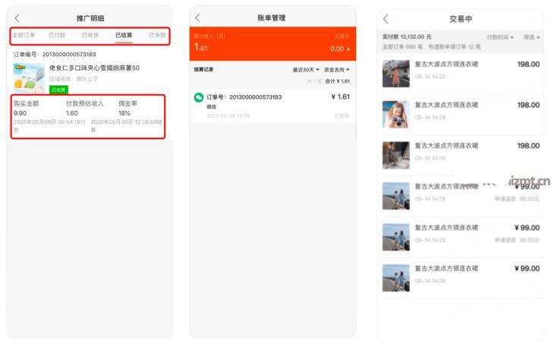The height and width of the screenshot is (345, 555).
Task: Tap back arrow on 交易中 screen
Action: (x=386, y=19)
